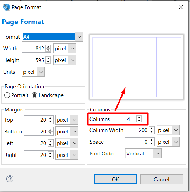Increase the Left margin with up arrow
190x192 pixels.
point(50,142)
